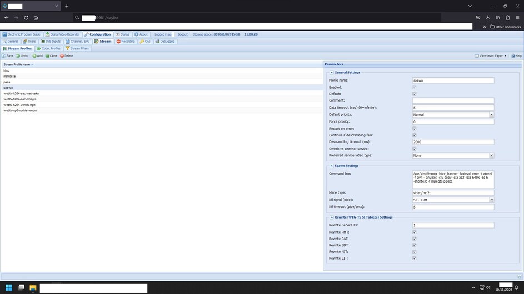Open Other Bookmarks folder

point(505,27)
